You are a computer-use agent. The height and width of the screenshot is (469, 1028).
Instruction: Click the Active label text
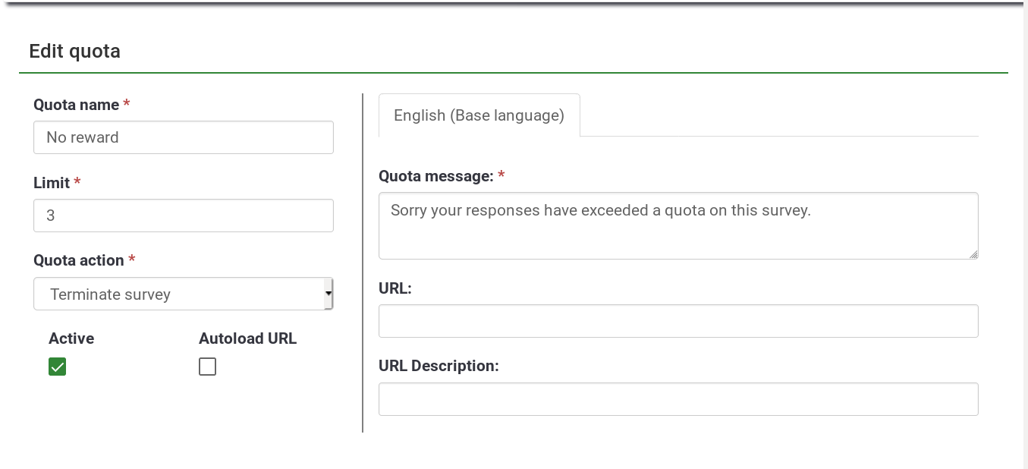(71, 338)
